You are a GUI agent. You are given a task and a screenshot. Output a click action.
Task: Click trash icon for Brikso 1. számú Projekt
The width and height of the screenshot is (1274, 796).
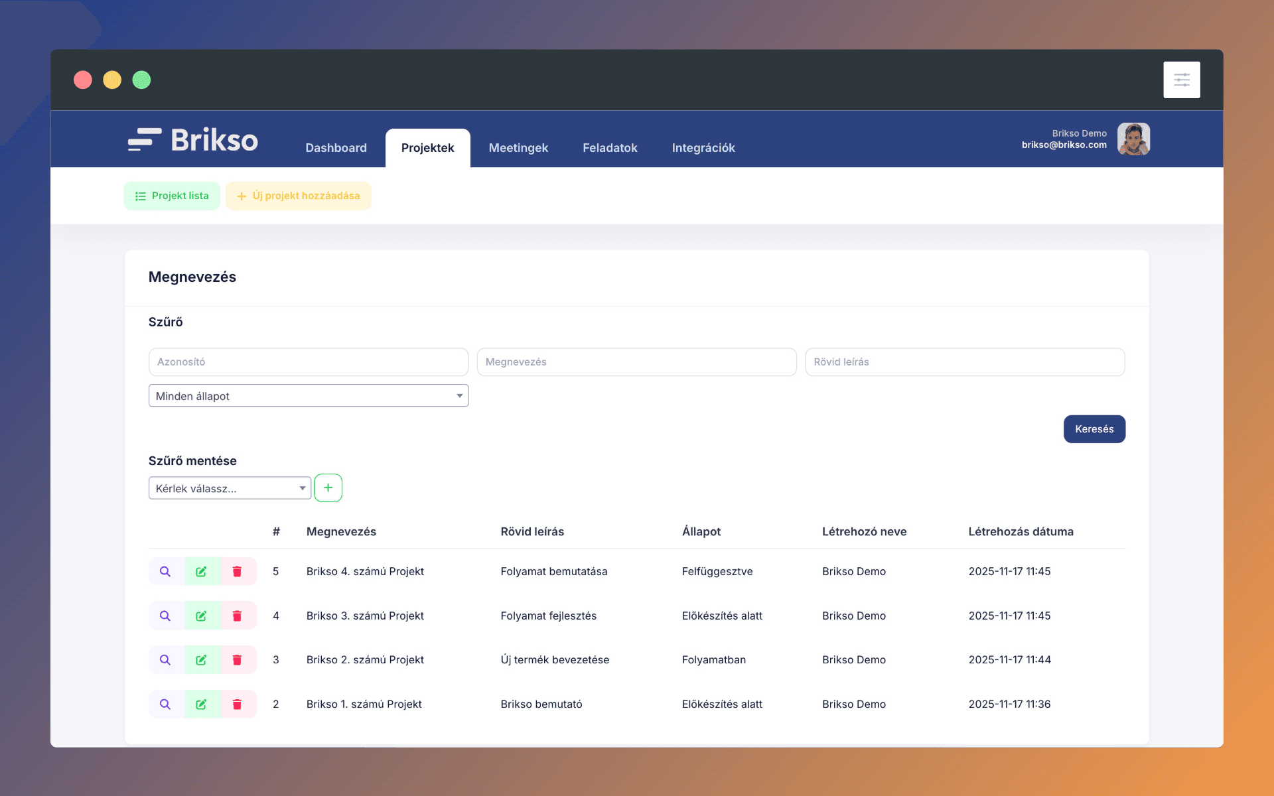pos(237,704)
